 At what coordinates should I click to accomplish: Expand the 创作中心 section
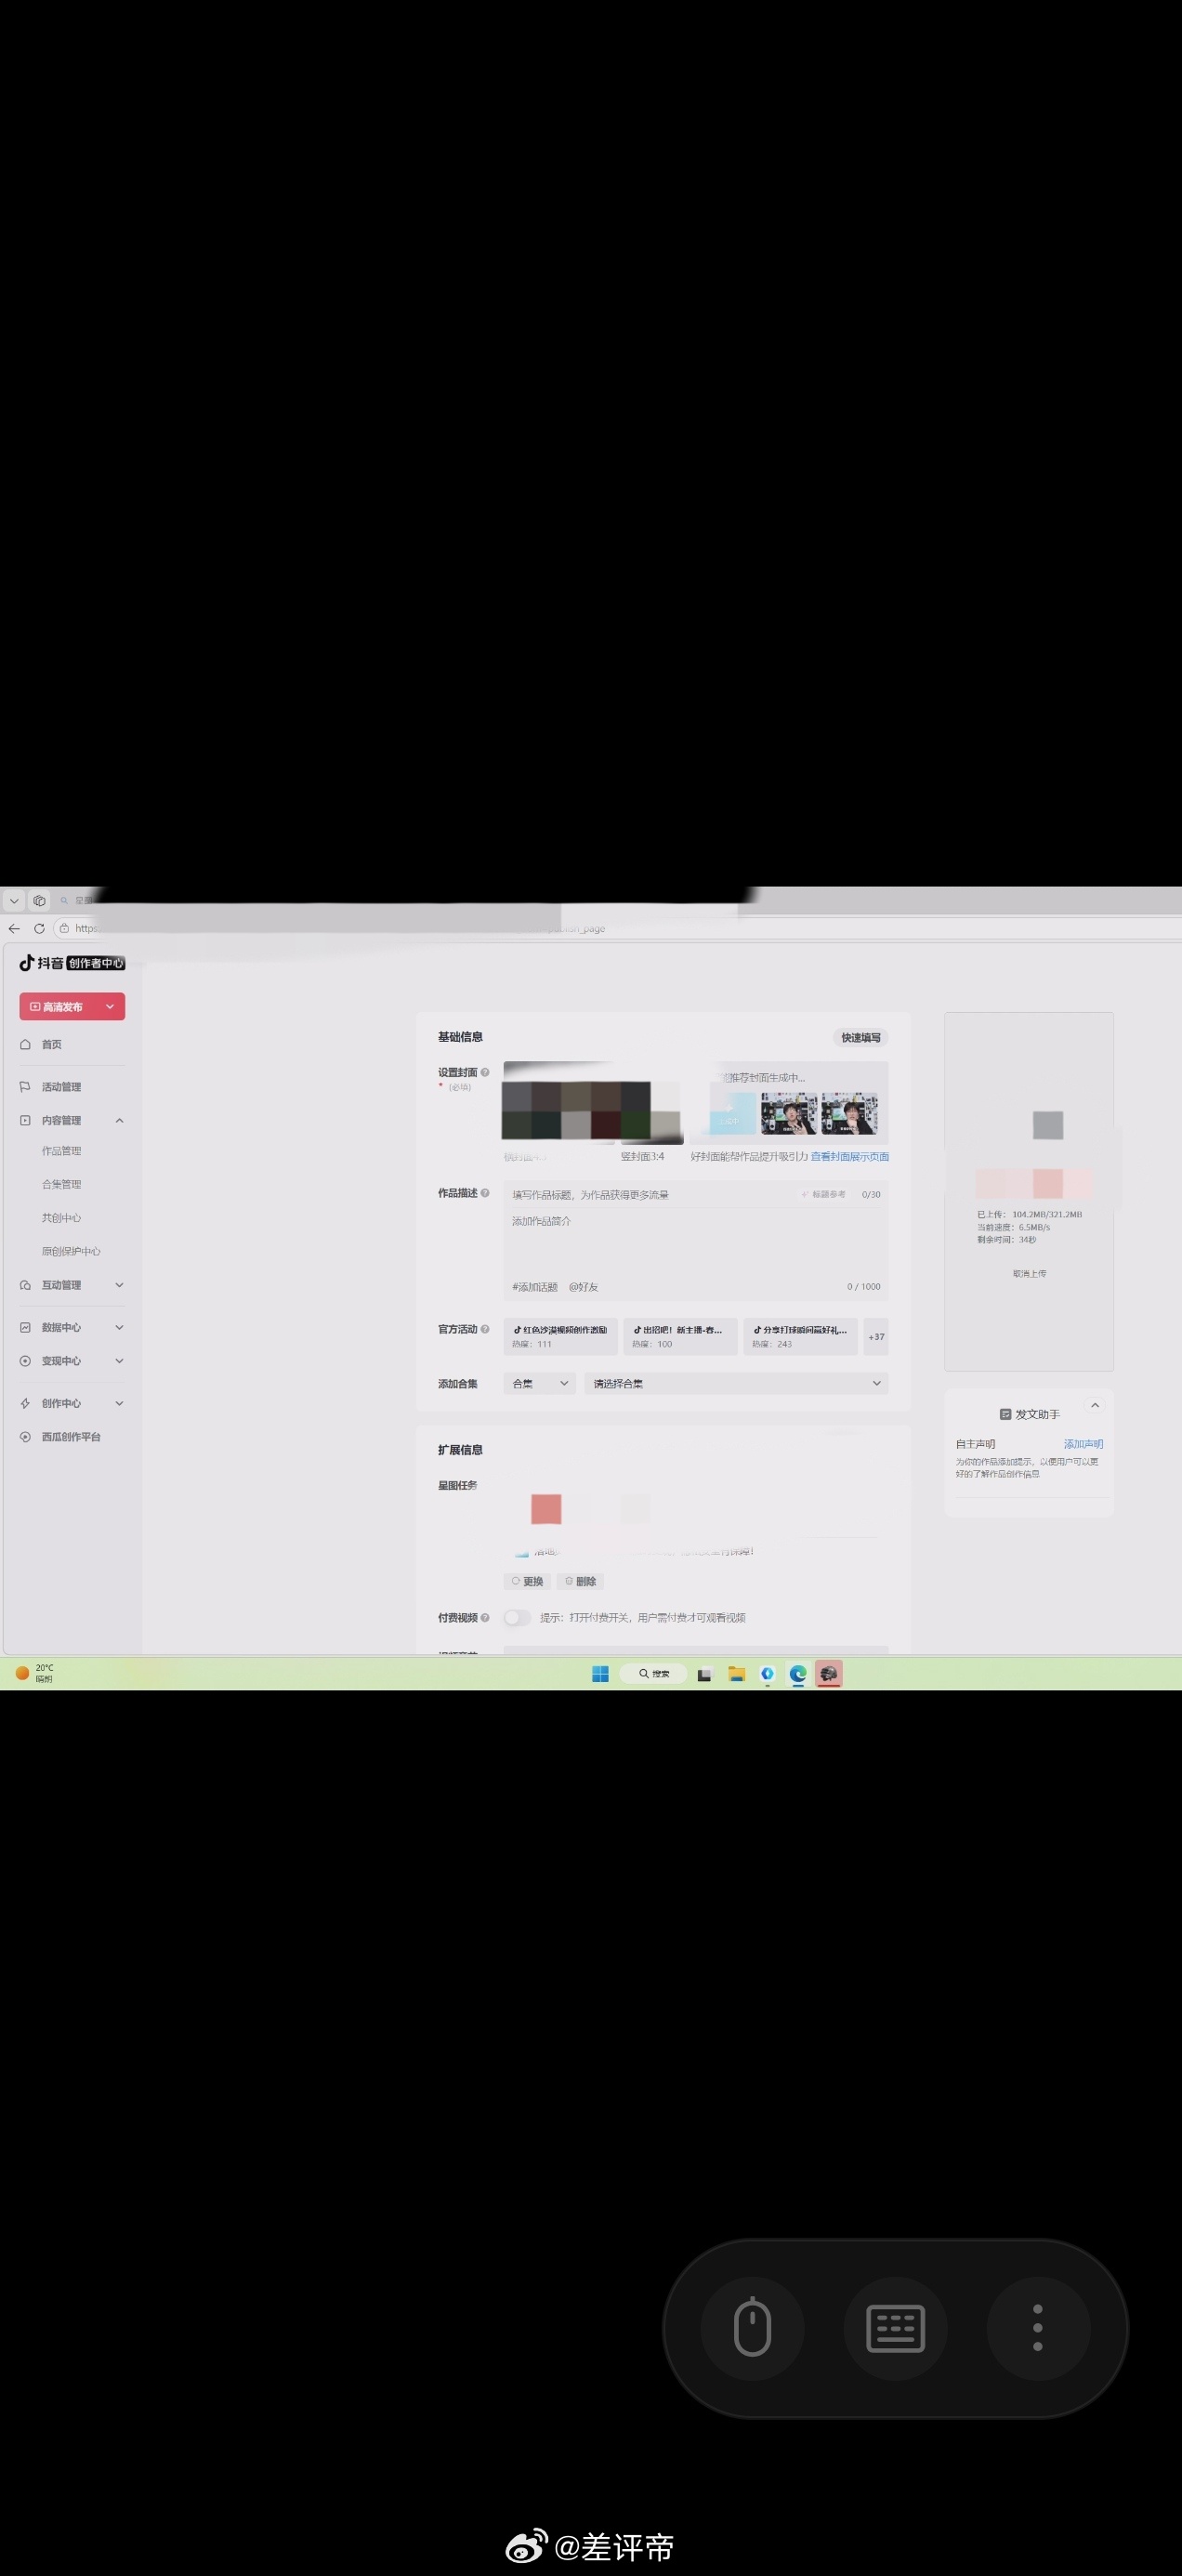(x=119, y=1403)
